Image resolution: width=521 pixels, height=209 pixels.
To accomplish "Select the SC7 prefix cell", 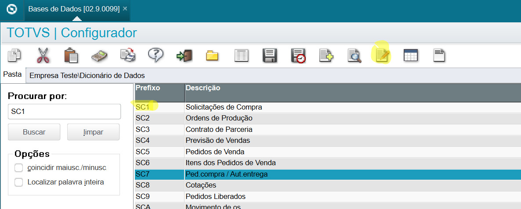I will (159, 174).
